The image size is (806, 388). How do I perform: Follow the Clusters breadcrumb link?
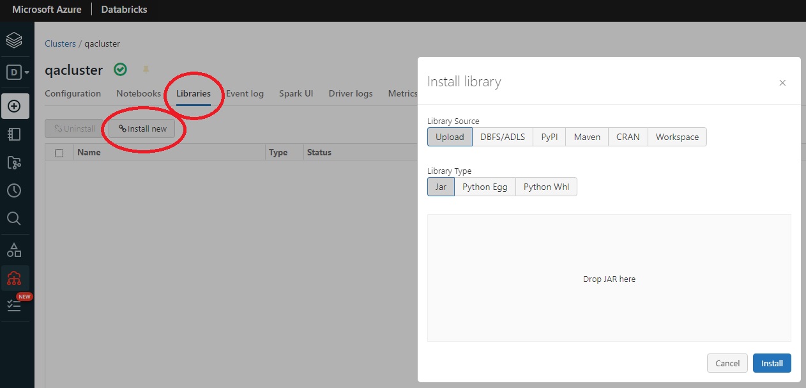pos(60,43)
